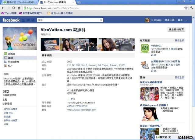The height and width of the screenshot is (140, 195).
Task: Click phone number +886-2-2758-3838
Action: (77, 106)
